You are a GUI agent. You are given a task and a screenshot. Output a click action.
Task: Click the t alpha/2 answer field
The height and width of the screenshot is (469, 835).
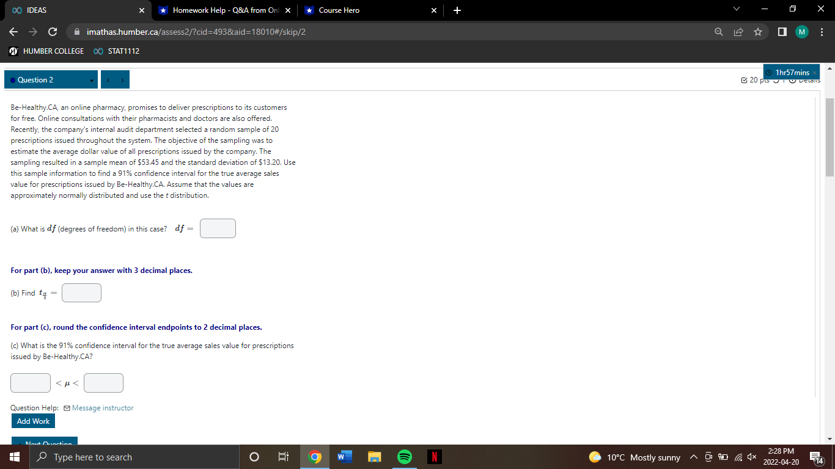pos(81,293)
